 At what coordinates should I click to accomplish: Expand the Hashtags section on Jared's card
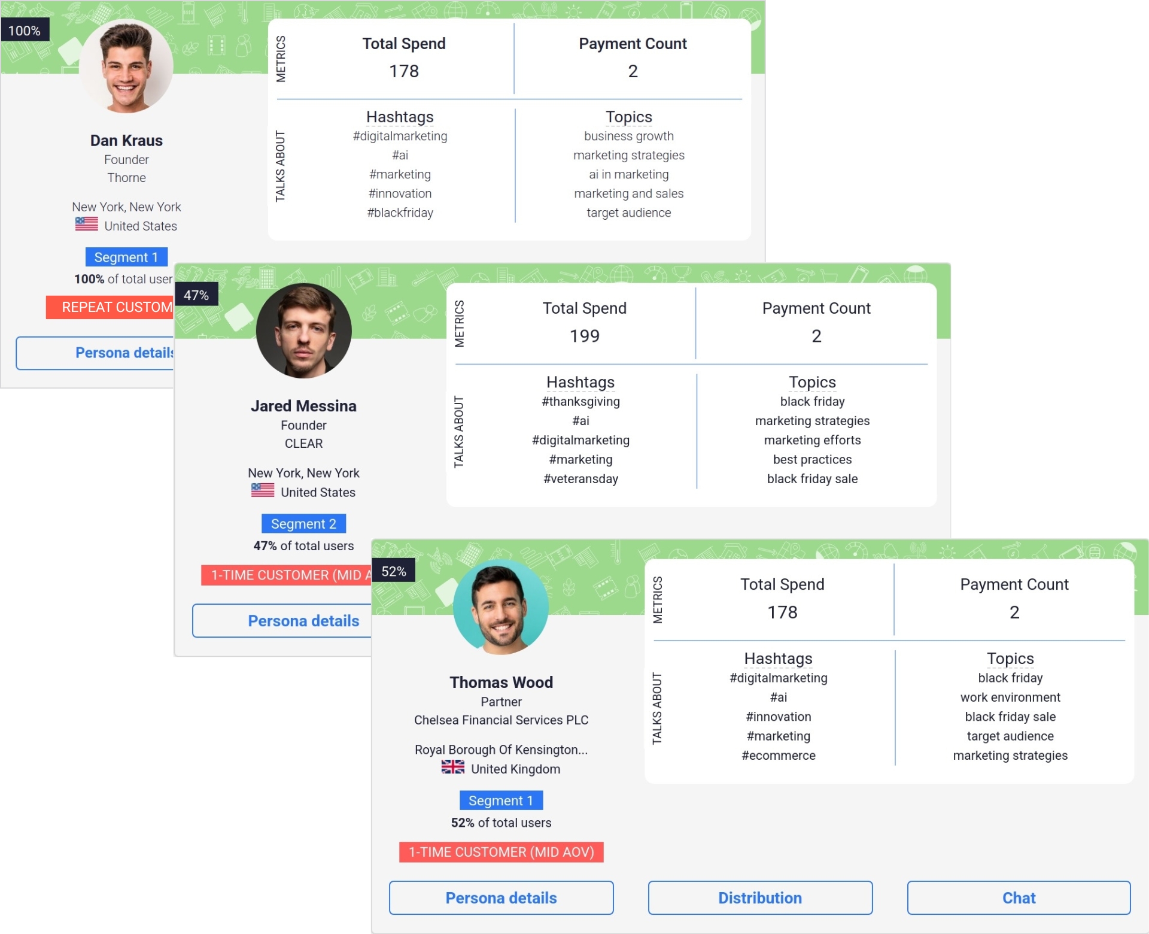pos(580,382)
